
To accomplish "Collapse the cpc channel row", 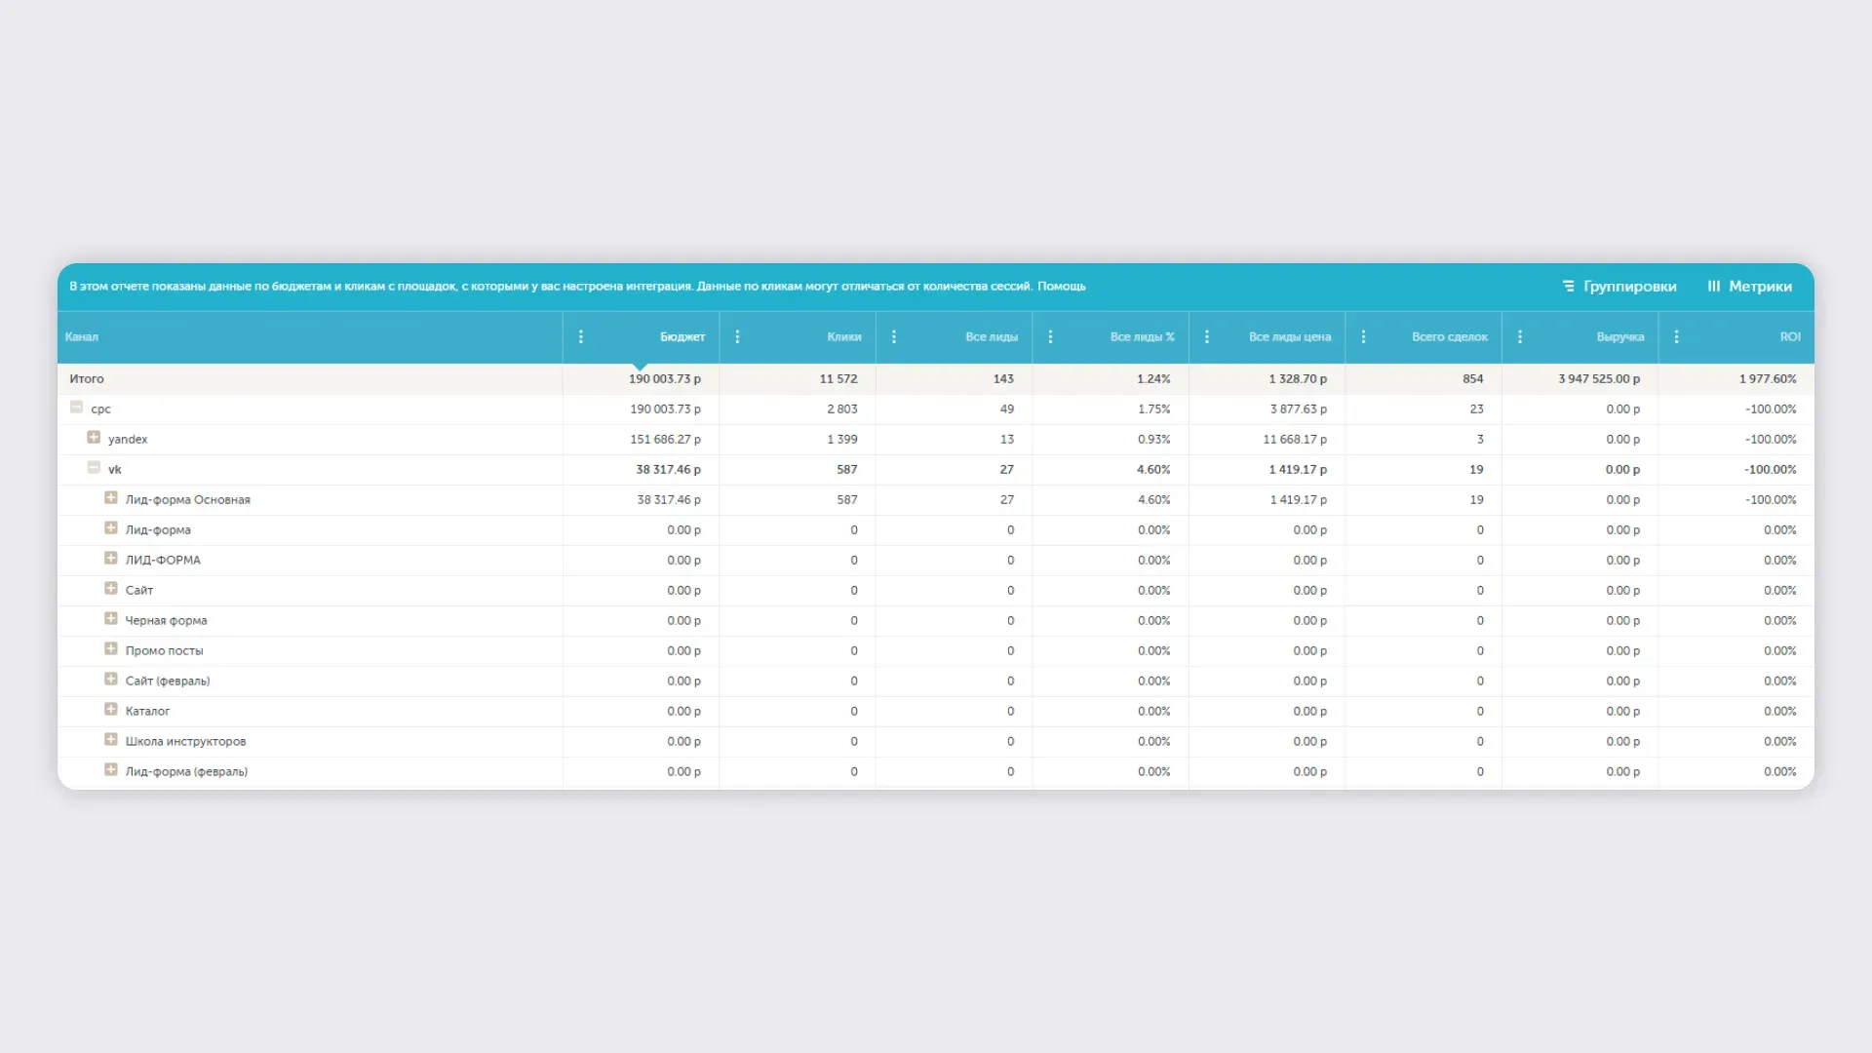I will (x=76, y=408).
